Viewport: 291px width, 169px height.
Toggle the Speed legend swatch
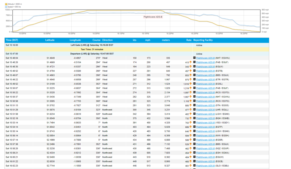6,7
